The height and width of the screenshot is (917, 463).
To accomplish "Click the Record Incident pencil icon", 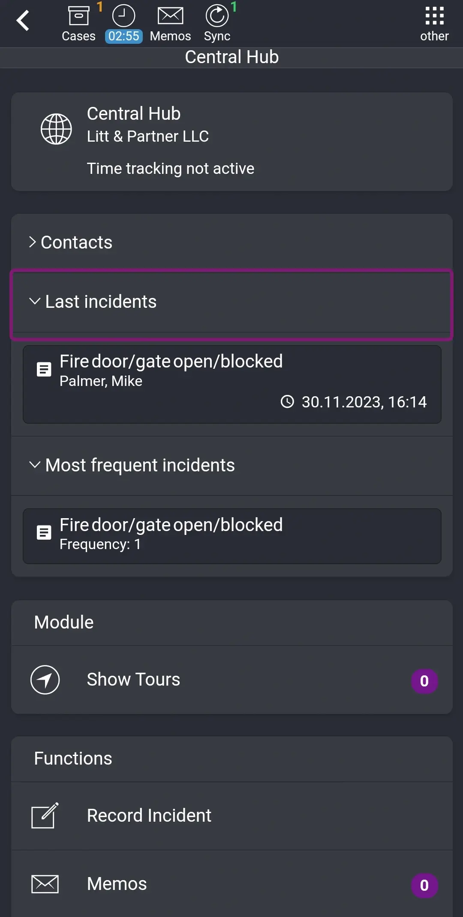I will (x=44, y=815).
